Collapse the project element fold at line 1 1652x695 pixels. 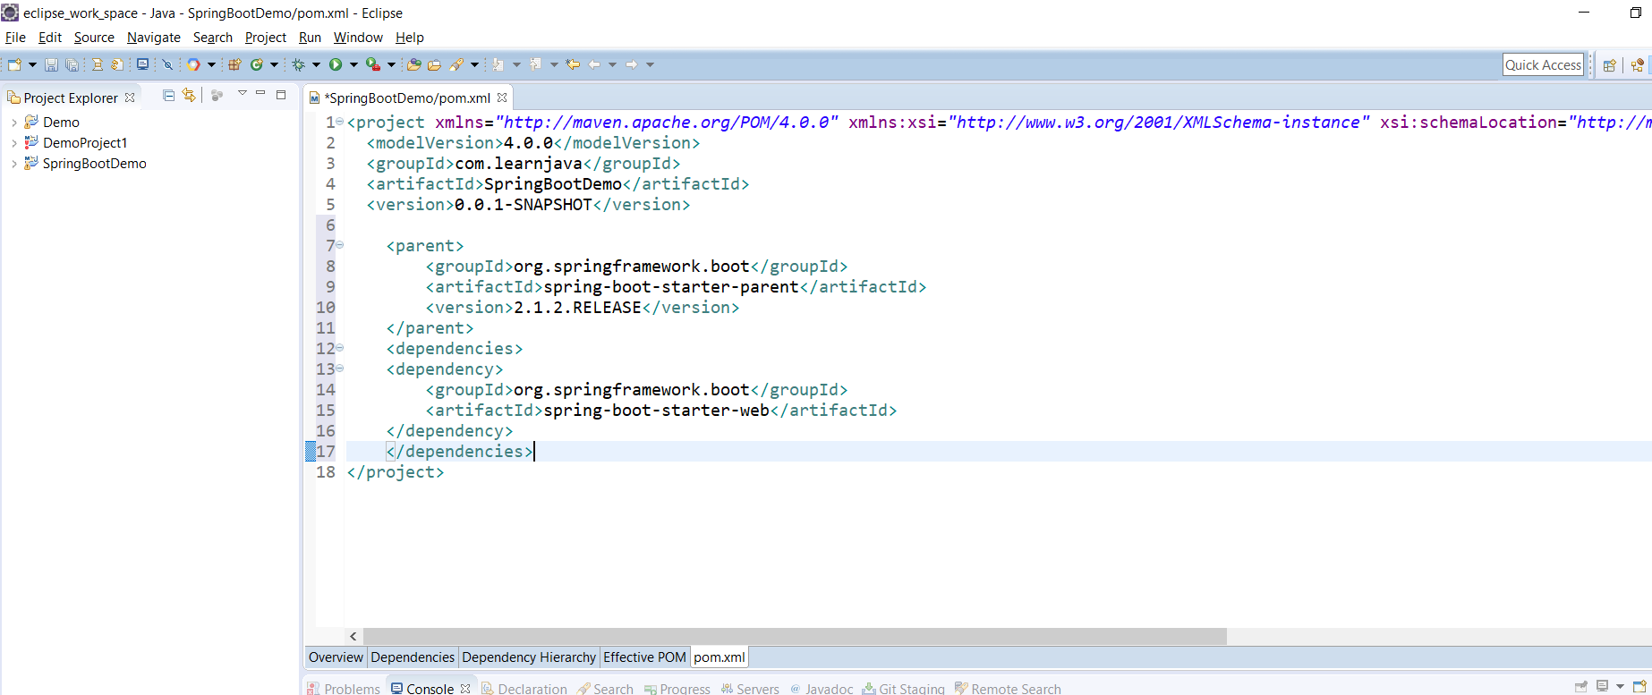click(340, 122)
